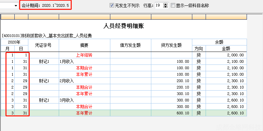263x131 pixels.
Task: Open the dropdown arrow left of 会计期间
Action: click(x=16, y=6)
